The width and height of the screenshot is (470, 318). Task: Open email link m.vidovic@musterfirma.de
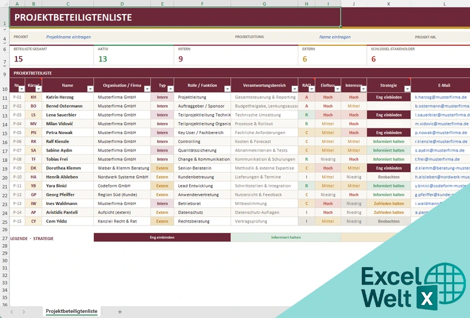pos(441,124)
